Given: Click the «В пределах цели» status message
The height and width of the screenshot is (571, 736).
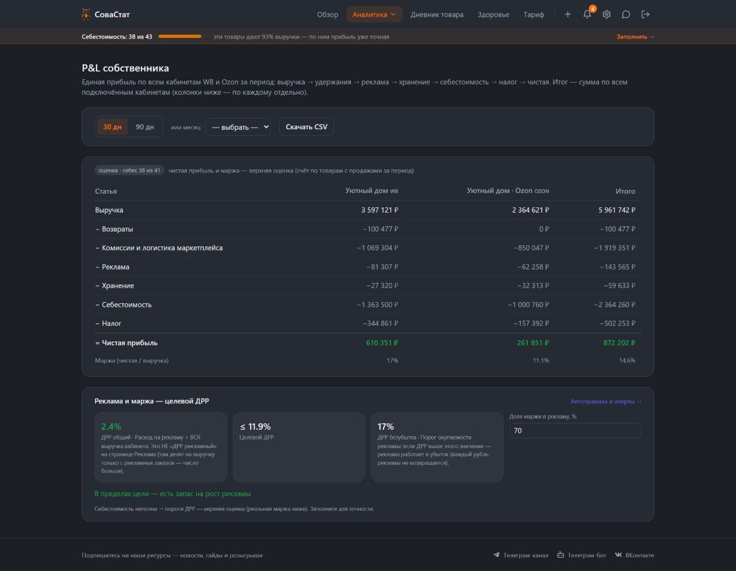Looking at the screenshot, I should click(x=172, y=494).
